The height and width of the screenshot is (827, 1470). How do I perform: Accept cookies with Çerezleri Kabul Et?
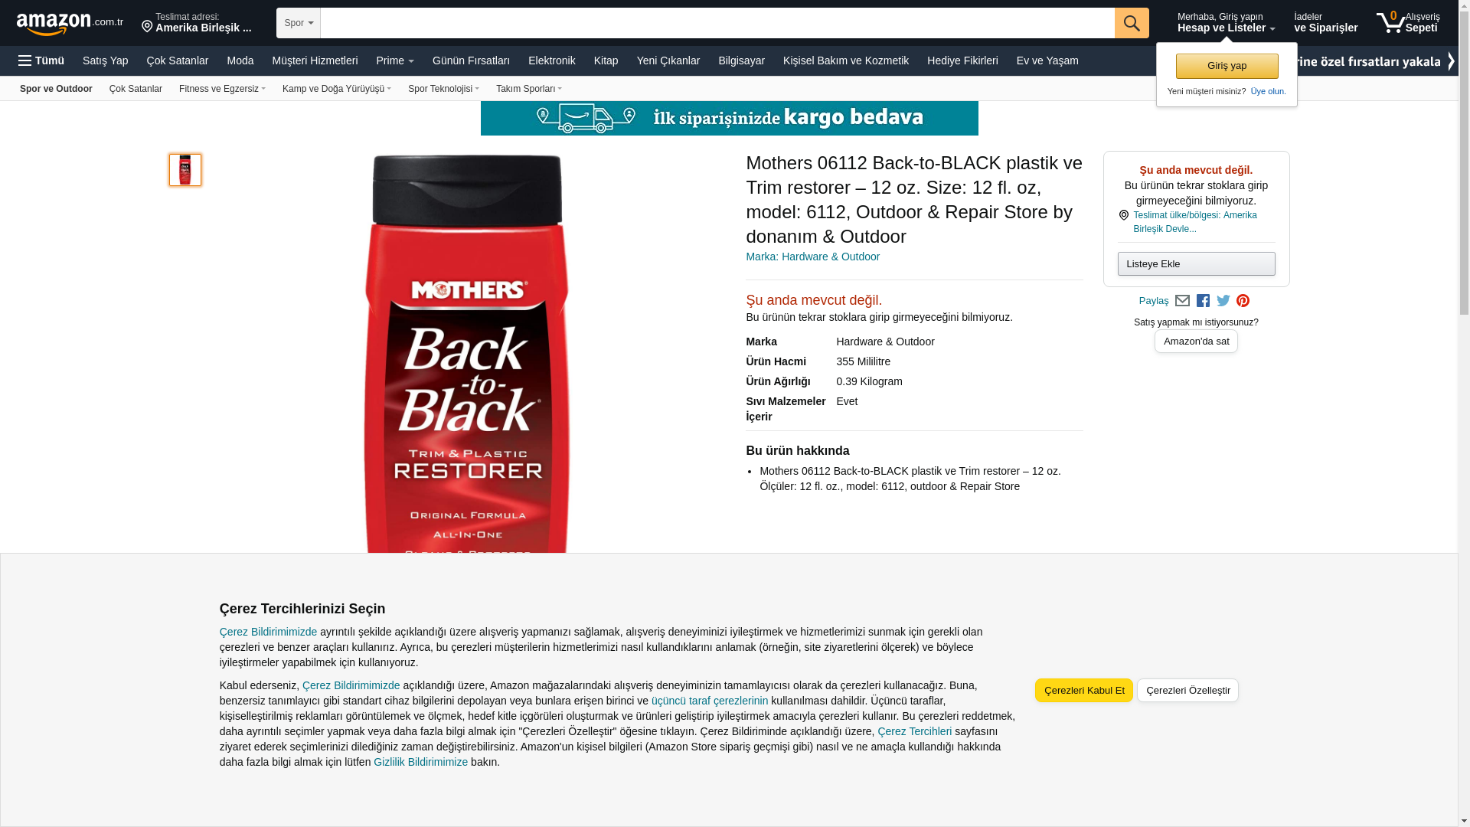pos(1083,691)
